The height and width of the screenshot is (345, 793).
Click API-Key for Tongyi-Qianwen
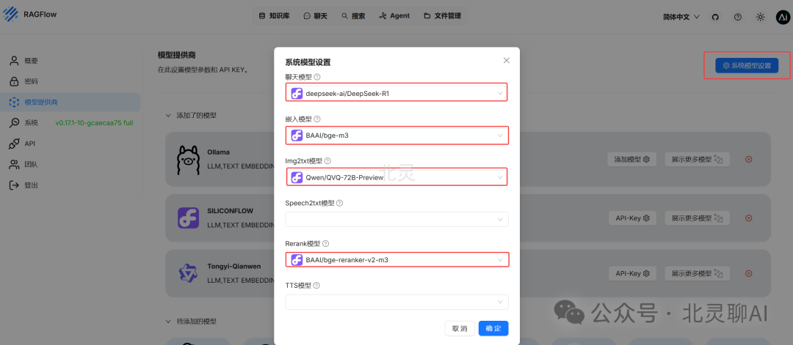[631, 273]
